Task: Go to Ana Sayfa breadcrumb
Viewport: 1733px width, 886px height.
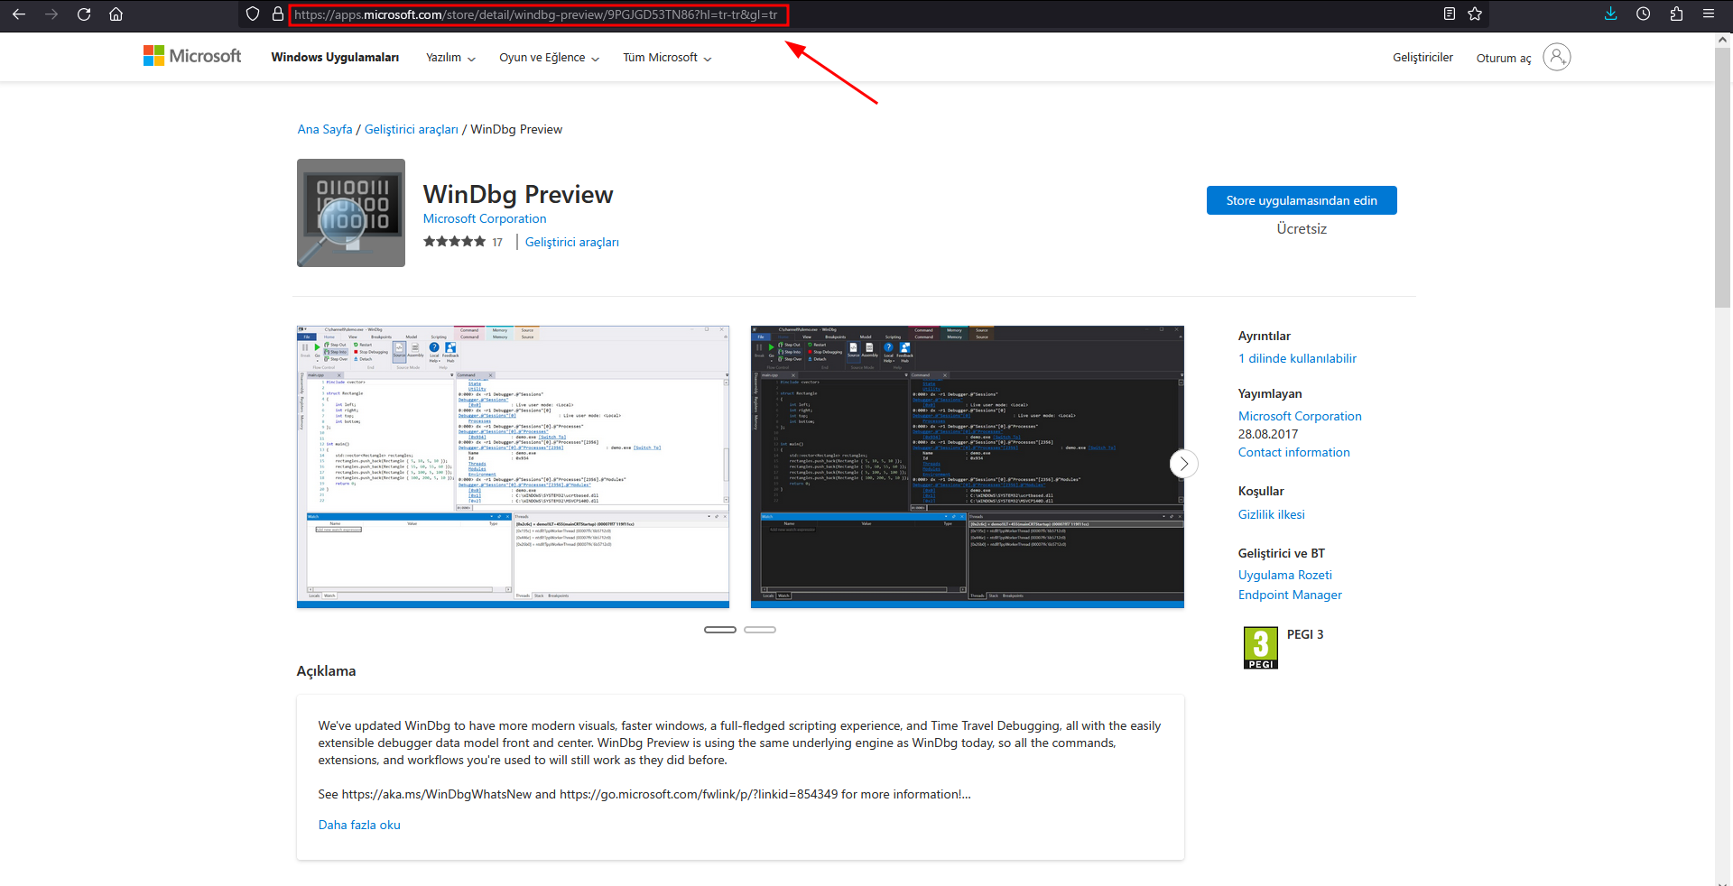Action: tap(325, 129)
